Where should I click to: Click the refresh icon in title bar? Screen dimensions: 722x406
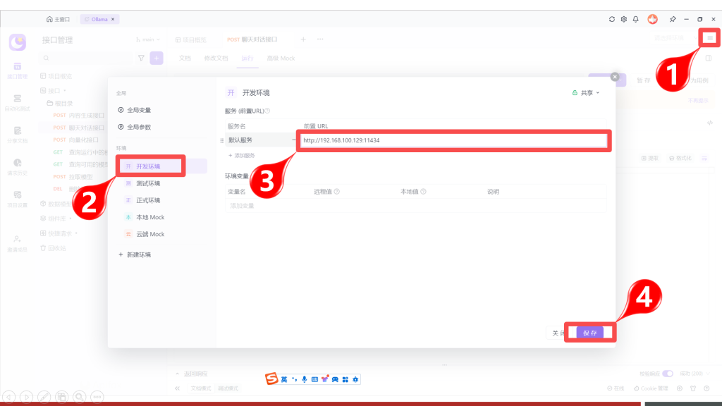click(x=612, y=19)
